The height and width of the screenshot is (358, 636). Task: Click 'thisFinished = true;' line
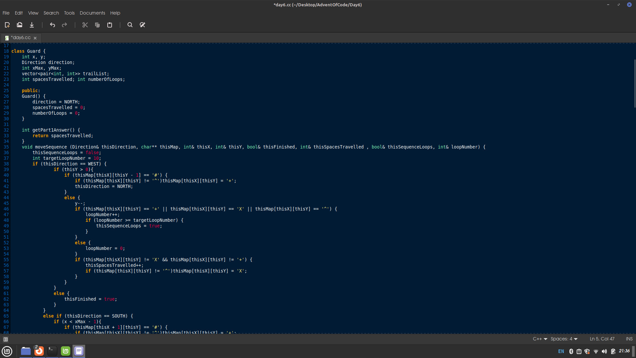[91, 299]
